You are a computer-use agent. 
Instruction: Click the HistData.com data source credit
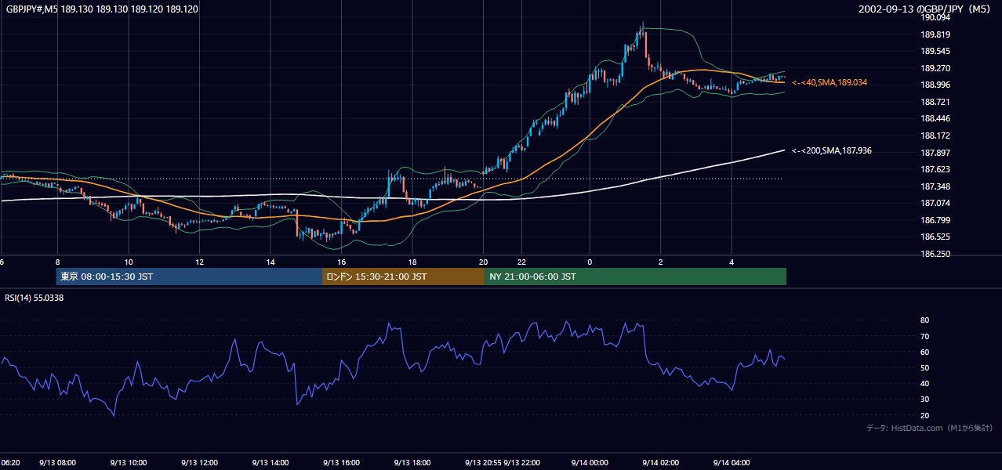click(x=930, y=428)
